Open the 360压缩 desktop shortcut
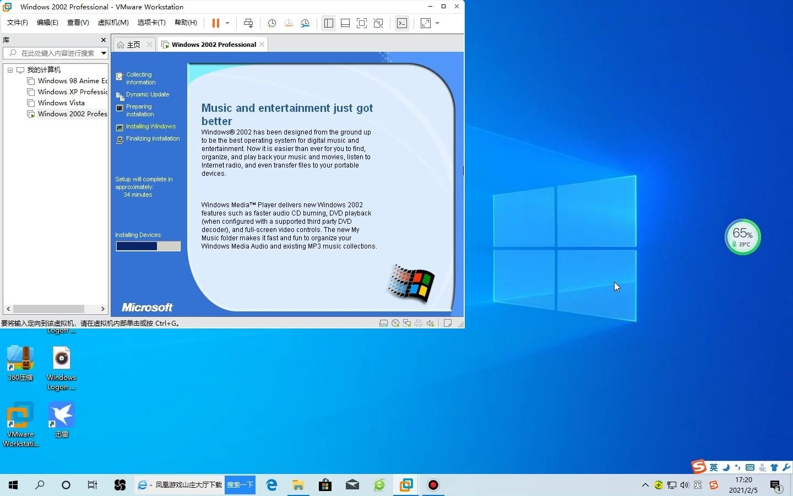793x496 pixels. (x=20, y=363)
